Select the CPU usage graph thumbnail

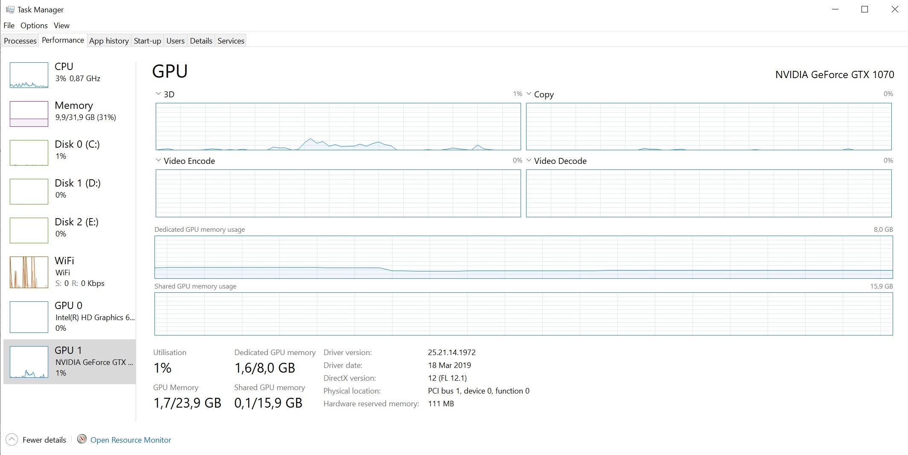click(x=29, y=75)
